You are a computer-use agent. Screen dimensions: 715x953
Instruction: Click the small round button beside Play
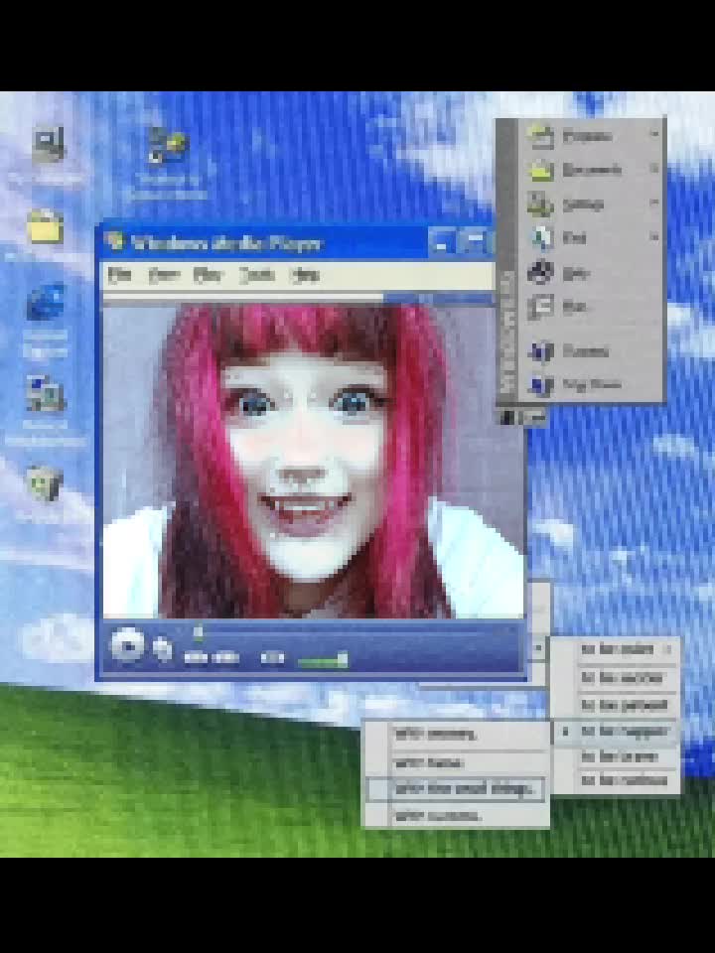point(162,648)
